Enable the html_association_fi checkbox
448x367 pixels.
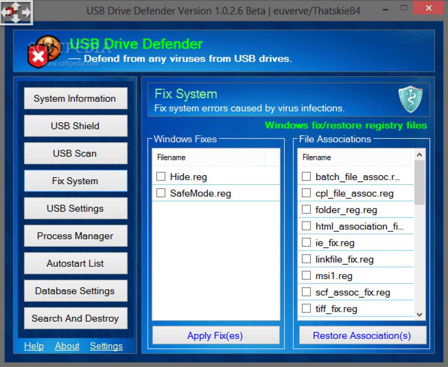(x=306, y=226)
